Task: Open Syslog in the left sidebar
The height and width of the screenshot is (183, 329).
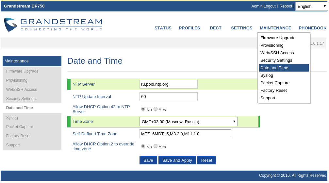Action: pos(12,118)
